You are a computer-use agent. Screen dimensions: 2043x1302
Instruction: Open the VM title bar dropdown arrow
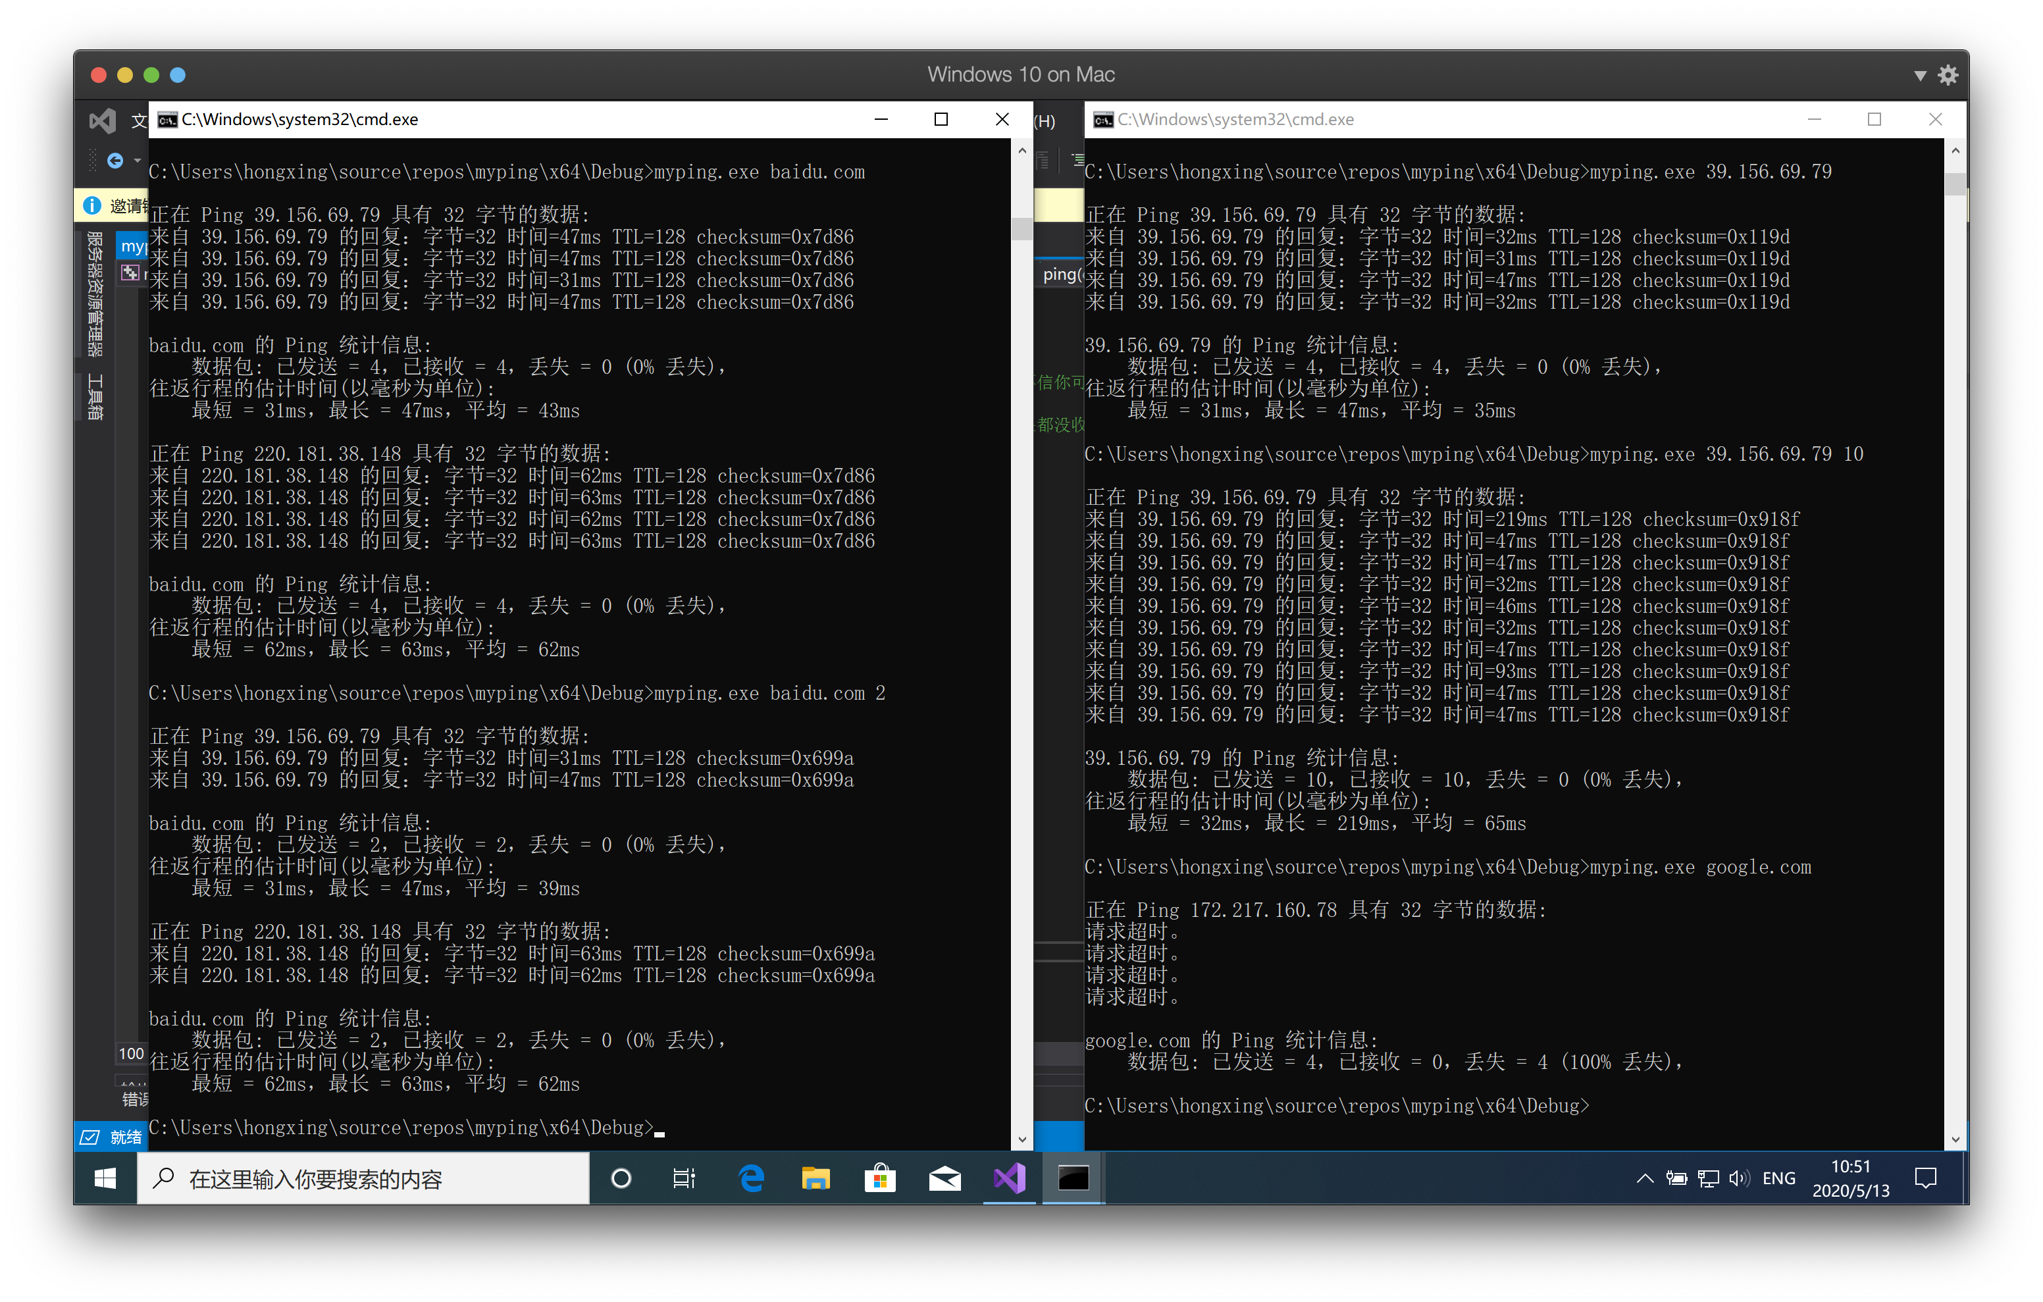1920,76
